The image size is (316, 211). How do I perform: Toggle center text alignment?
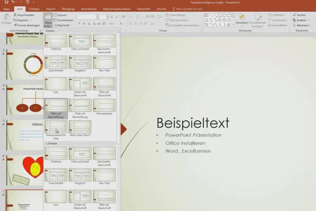[135, 24]
